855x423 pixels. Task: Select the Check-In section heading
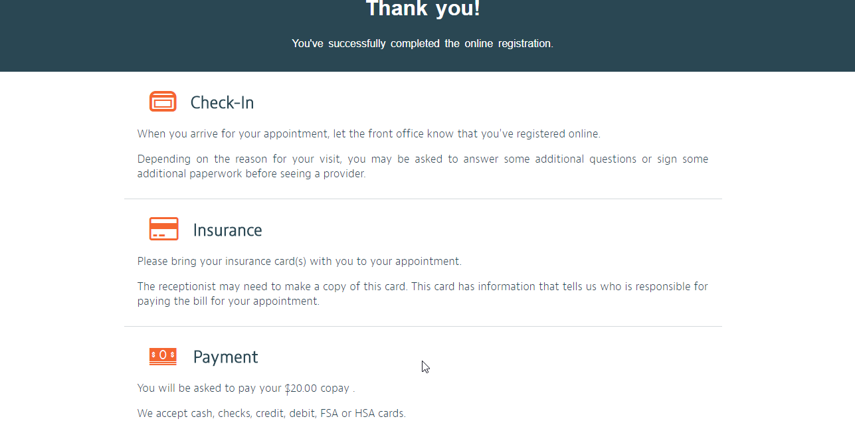point(222,102)
